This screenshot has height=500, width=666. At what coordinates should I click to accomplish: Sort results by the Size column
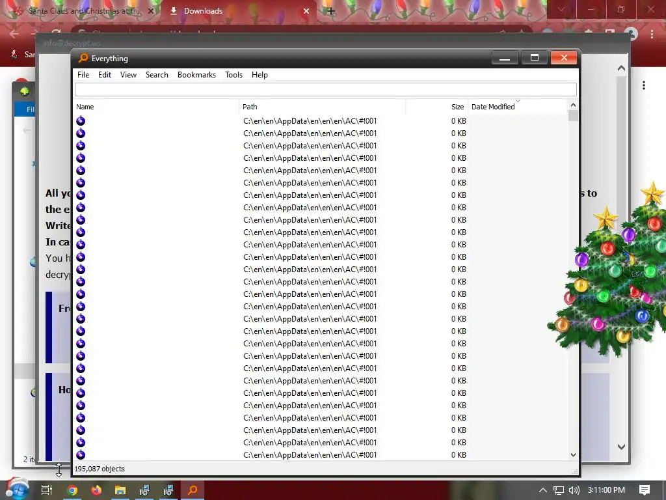point(437,107)
